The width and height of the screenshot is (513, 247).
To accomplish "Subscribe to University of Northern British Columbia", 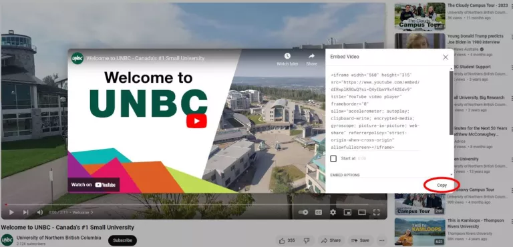I will click(122, 240).
